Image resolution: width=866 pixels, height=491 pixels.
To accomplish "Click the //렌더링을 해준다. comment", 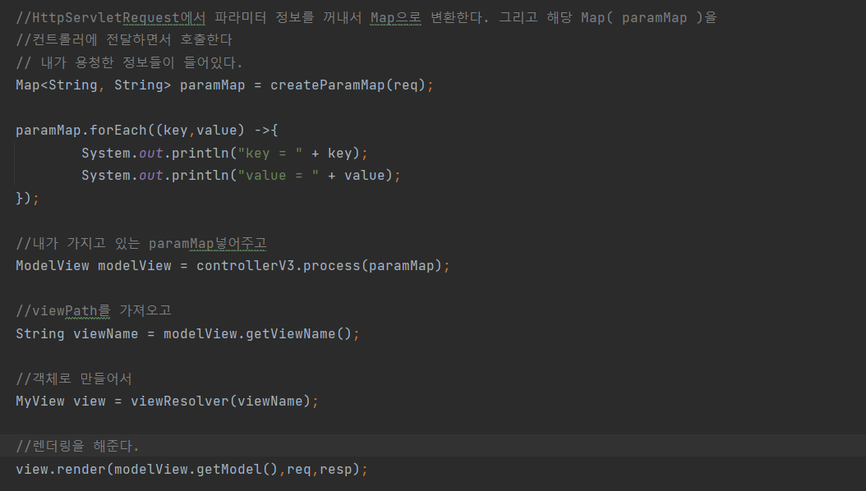I will pos(78,446).
